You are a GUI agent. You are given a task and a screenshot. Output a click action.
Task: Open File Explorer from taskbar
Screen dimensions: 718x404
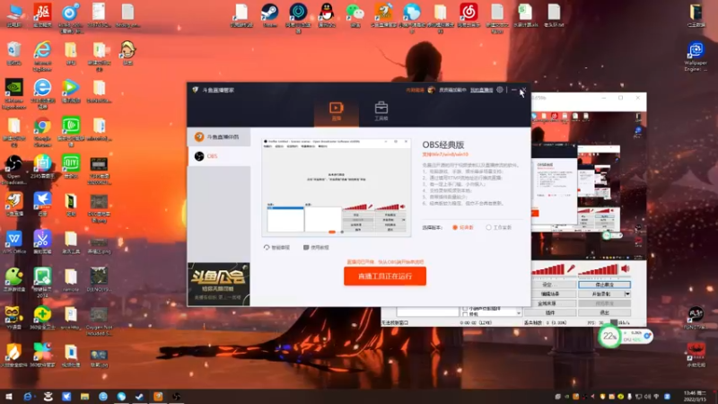[84, 397]
